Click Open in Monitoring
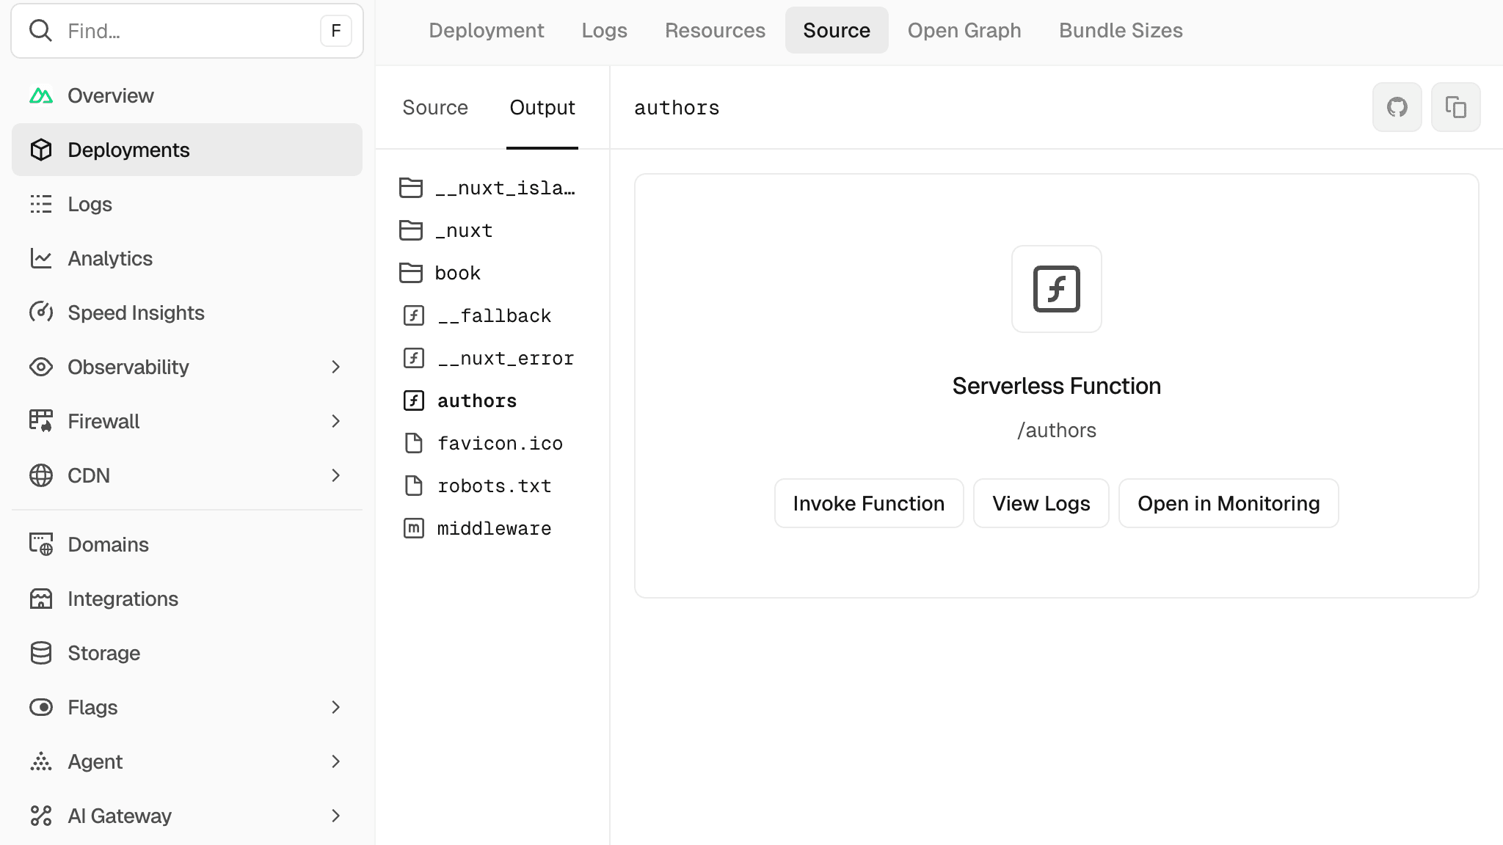The height and width of the screenshot is (845, 1503). pyautogui.click(x=1228, y=503)
